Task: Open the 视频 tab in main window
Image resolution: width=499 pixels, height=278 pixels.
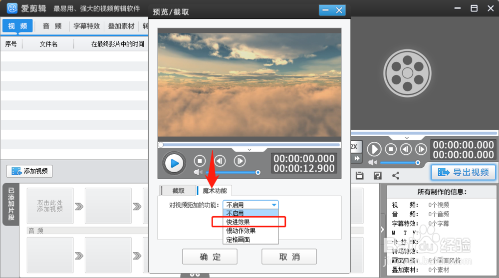Action: pos(17,26)
